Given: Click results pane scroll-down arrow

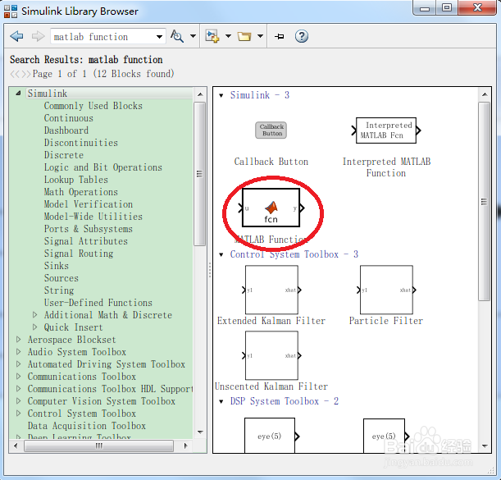Looking at the screenshot, I should 485,446.
